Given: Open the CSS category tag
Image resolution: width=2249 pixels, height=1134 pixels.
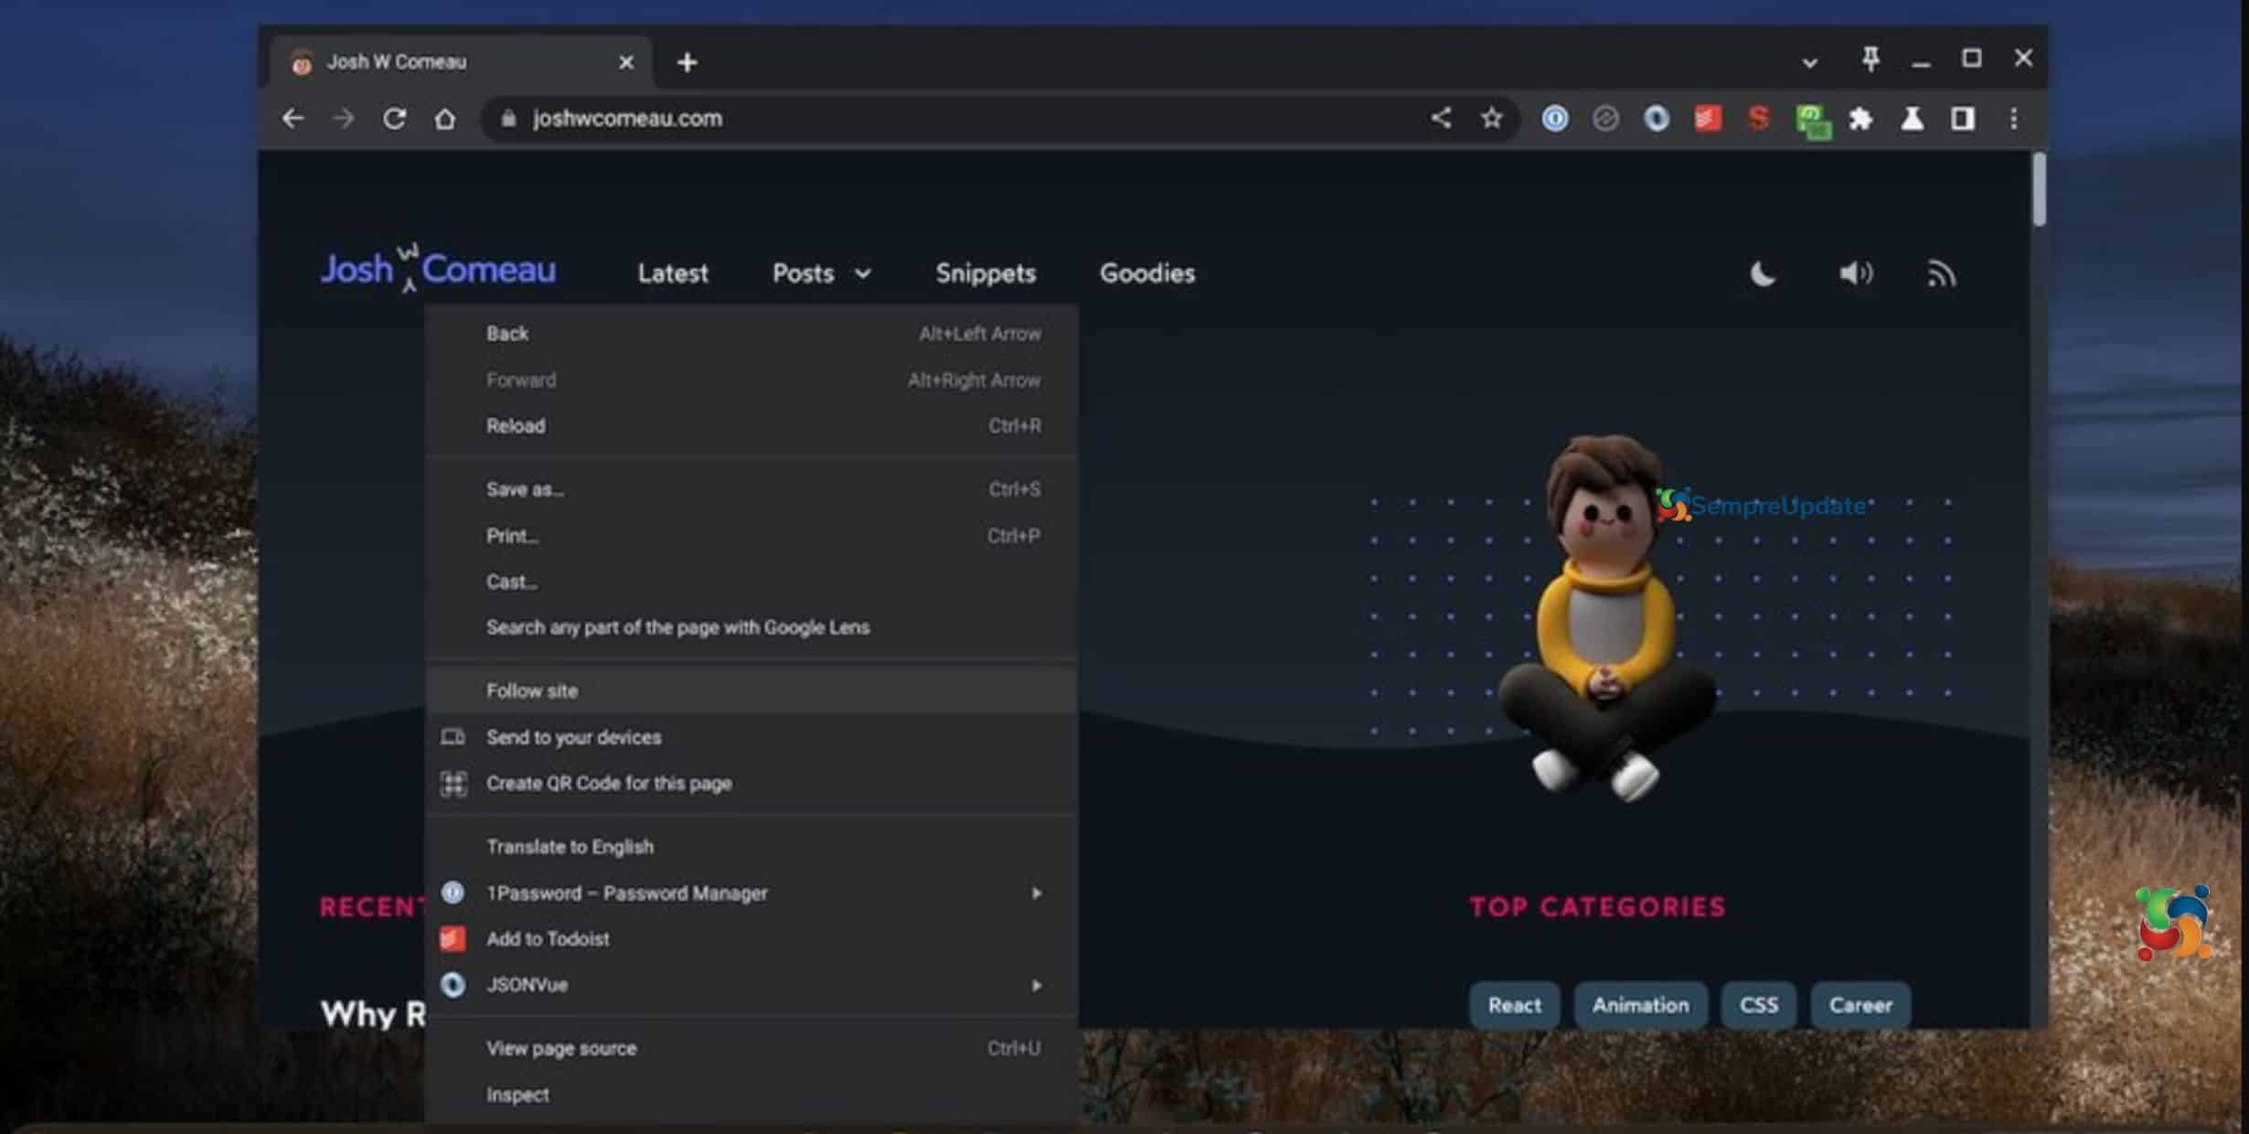Looking at the screenshot, I should click(1759, 1005).
